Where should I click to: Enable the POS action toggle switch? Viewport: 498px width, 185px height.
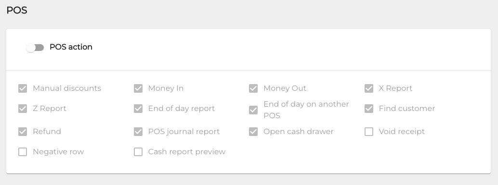(x=35, y=48)
